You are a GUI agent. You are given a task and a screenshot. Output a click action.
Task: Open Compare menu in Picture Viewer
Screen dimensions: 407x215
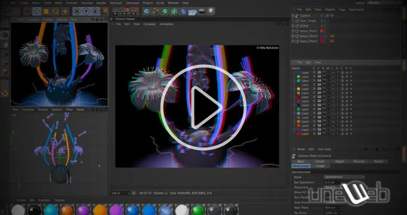[x=150, y=24]
